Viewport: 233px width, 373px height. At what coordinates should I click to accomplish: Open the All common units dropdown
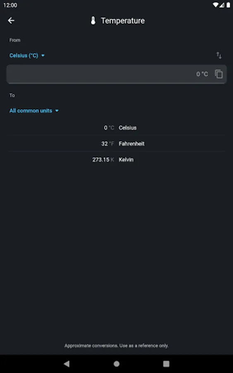click(x=34, y=111)
